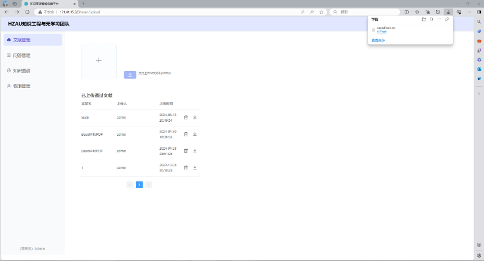Download the document named 1

click(x=195, y=167)
